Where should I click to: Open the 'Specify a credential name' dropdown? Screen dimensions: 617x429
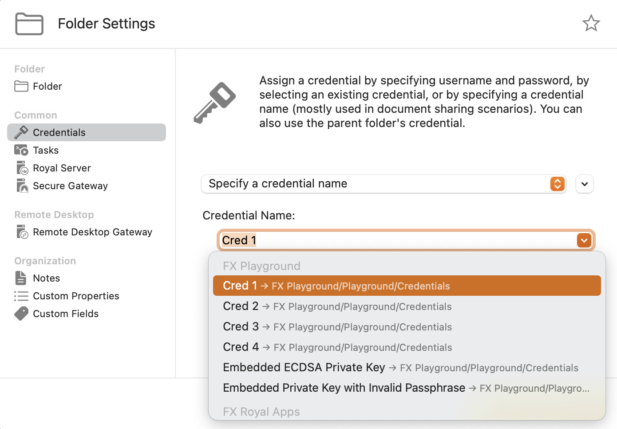point(384,184)
